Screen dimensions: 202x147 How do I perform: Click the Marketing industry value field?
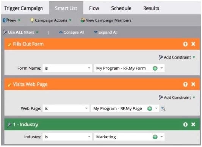129,137
